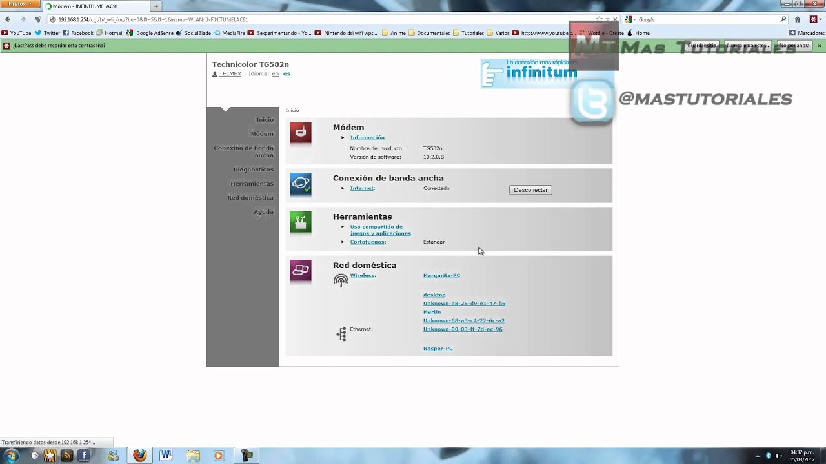Click the camcorder recorder taskbar icon
The image size is (826, 464).
coord(246,456)
